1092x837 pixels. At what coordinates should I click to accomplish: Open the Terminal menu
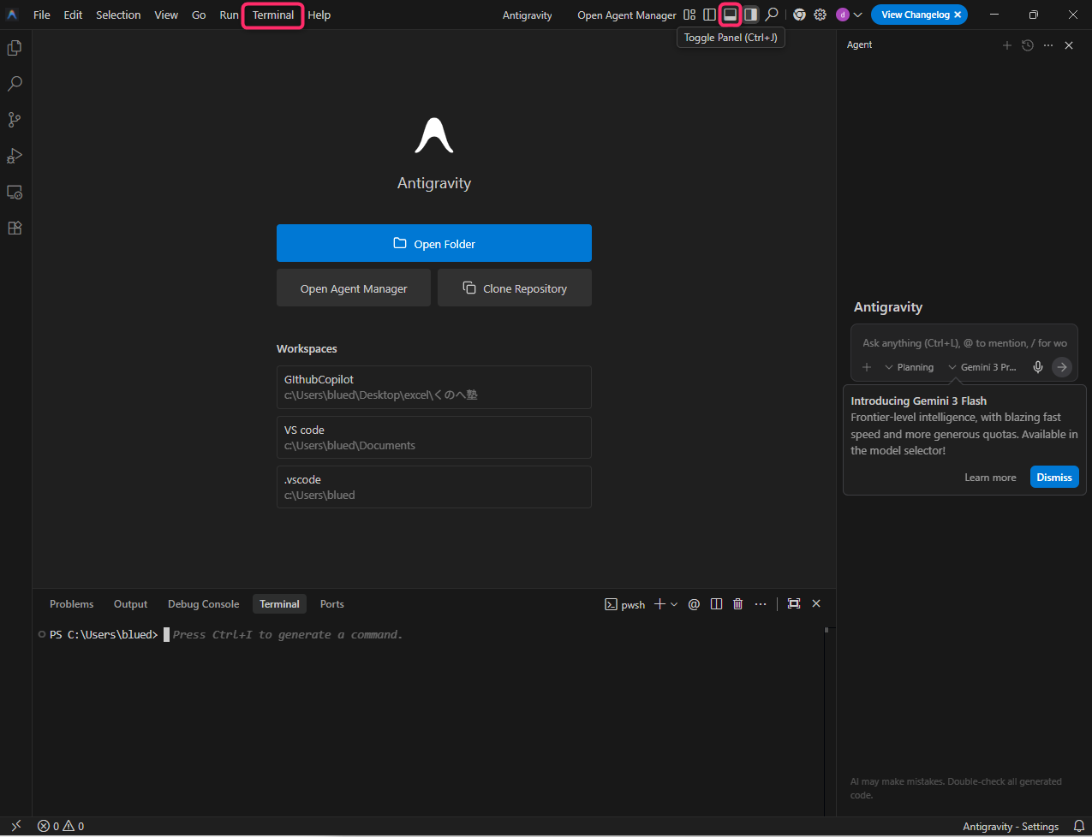pos(273,15)
